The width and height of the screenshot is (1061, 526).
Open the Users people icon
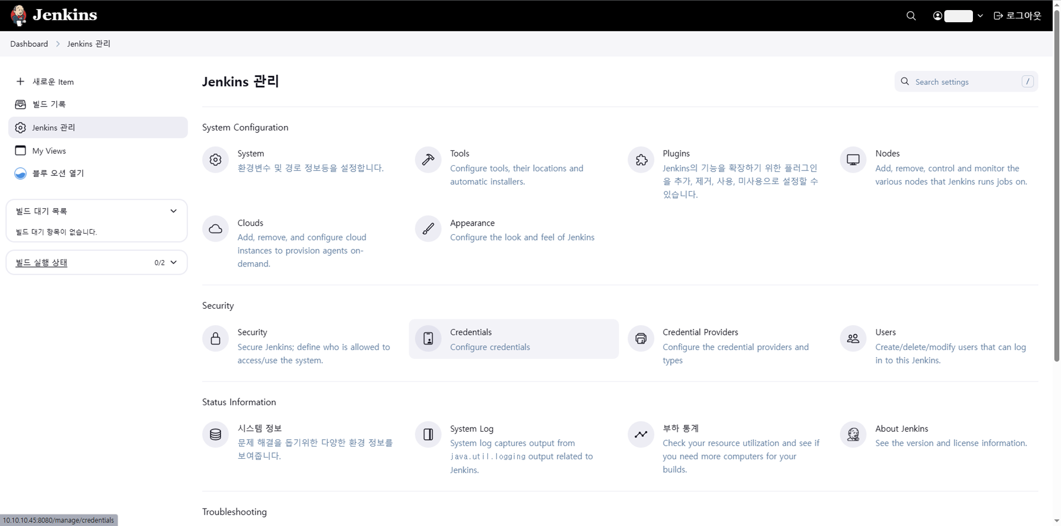853,338
